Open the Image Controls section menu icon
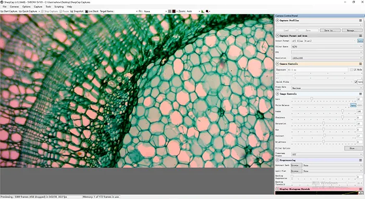Image resolution: width=365 pixels, height=199 pixels. click(x=360, y=94)
